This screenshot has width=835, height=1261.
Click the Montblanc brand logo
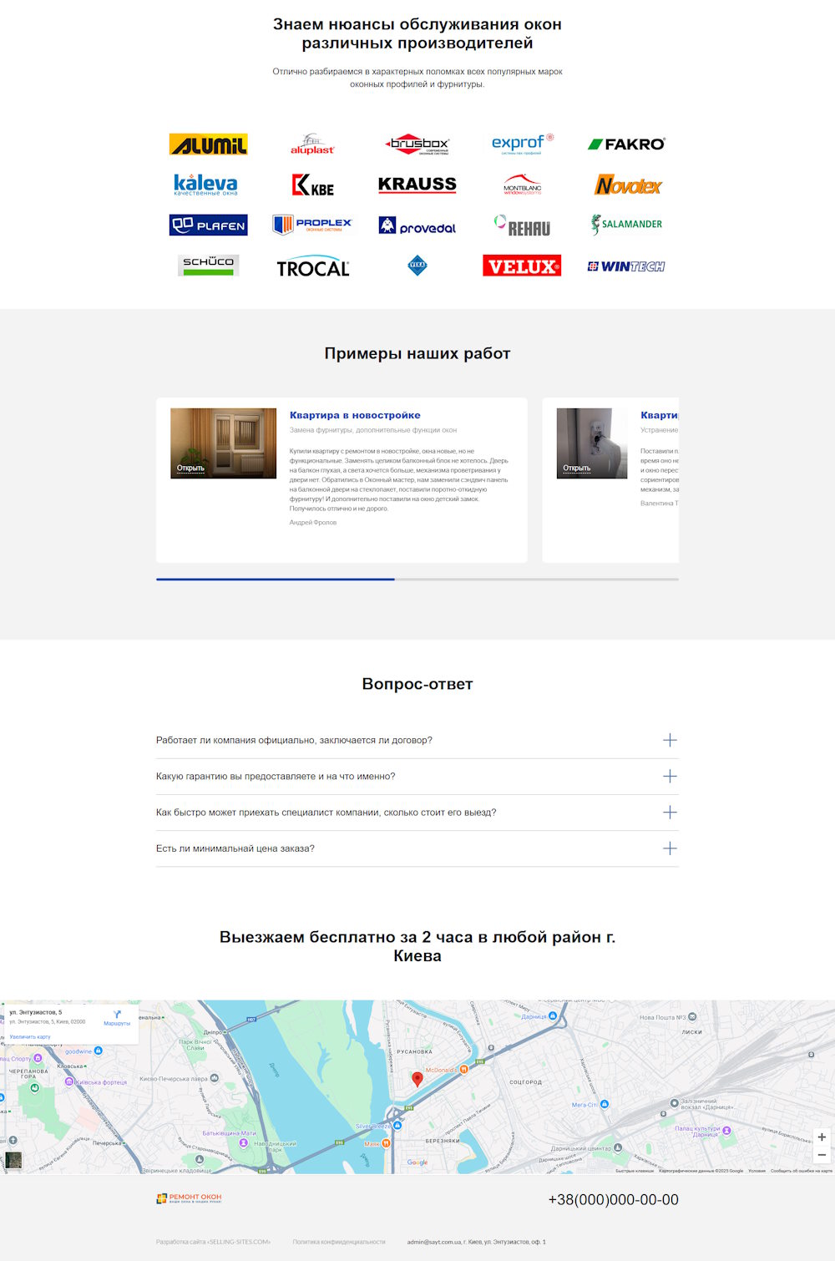click(x=523, y=185)
